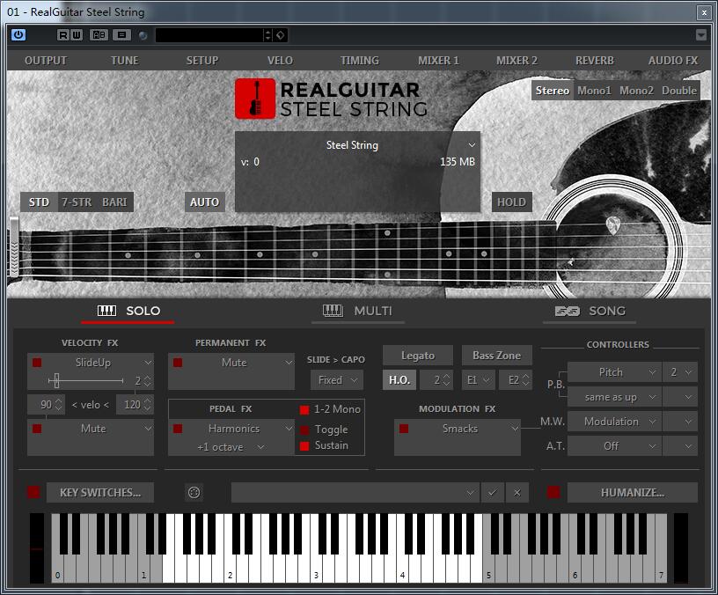718x595 pixels.
Task: Toggle the SlideUp velocity FX red indicator
Action: click(37, 363)
